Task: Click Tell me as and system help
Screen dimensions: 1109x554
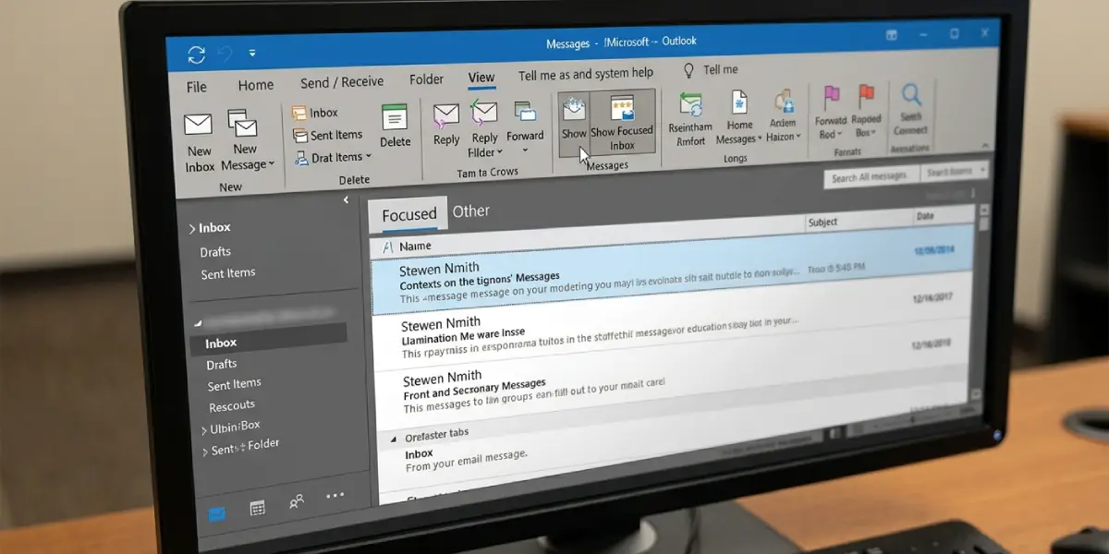Action: [586, 74]
